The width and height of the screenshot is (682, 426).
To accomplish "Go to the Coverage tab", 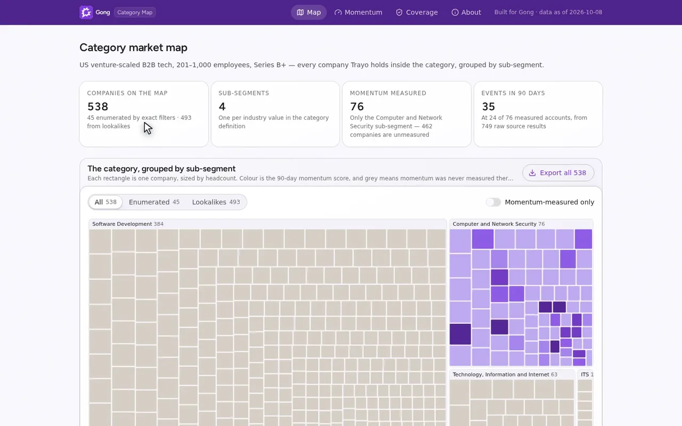I will pyautogui.click(x=417, y=12).
